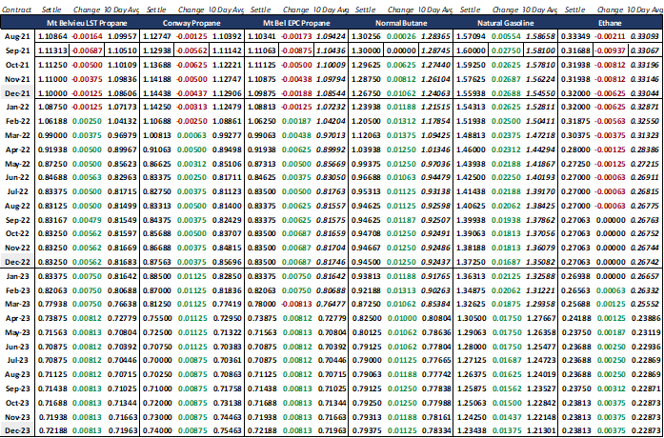
Task: Click the Dec-21 contract row label
Action: pyautogui.click(x=17, y=92)
